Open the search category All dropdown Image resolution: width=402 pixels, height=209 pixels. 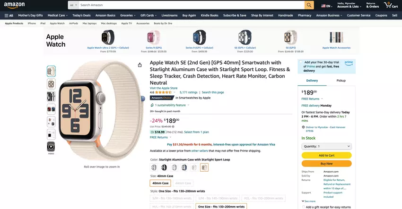[x=73, y=5]
